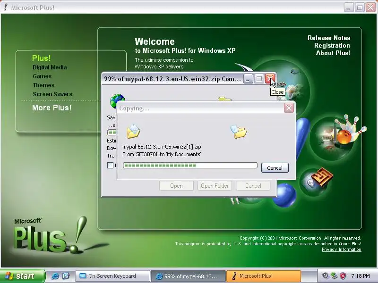
Task: Click the mypal-68.12.3.en-US.win32[1].zip filename text
Action: pyautogui.click(x=162, y=147)
